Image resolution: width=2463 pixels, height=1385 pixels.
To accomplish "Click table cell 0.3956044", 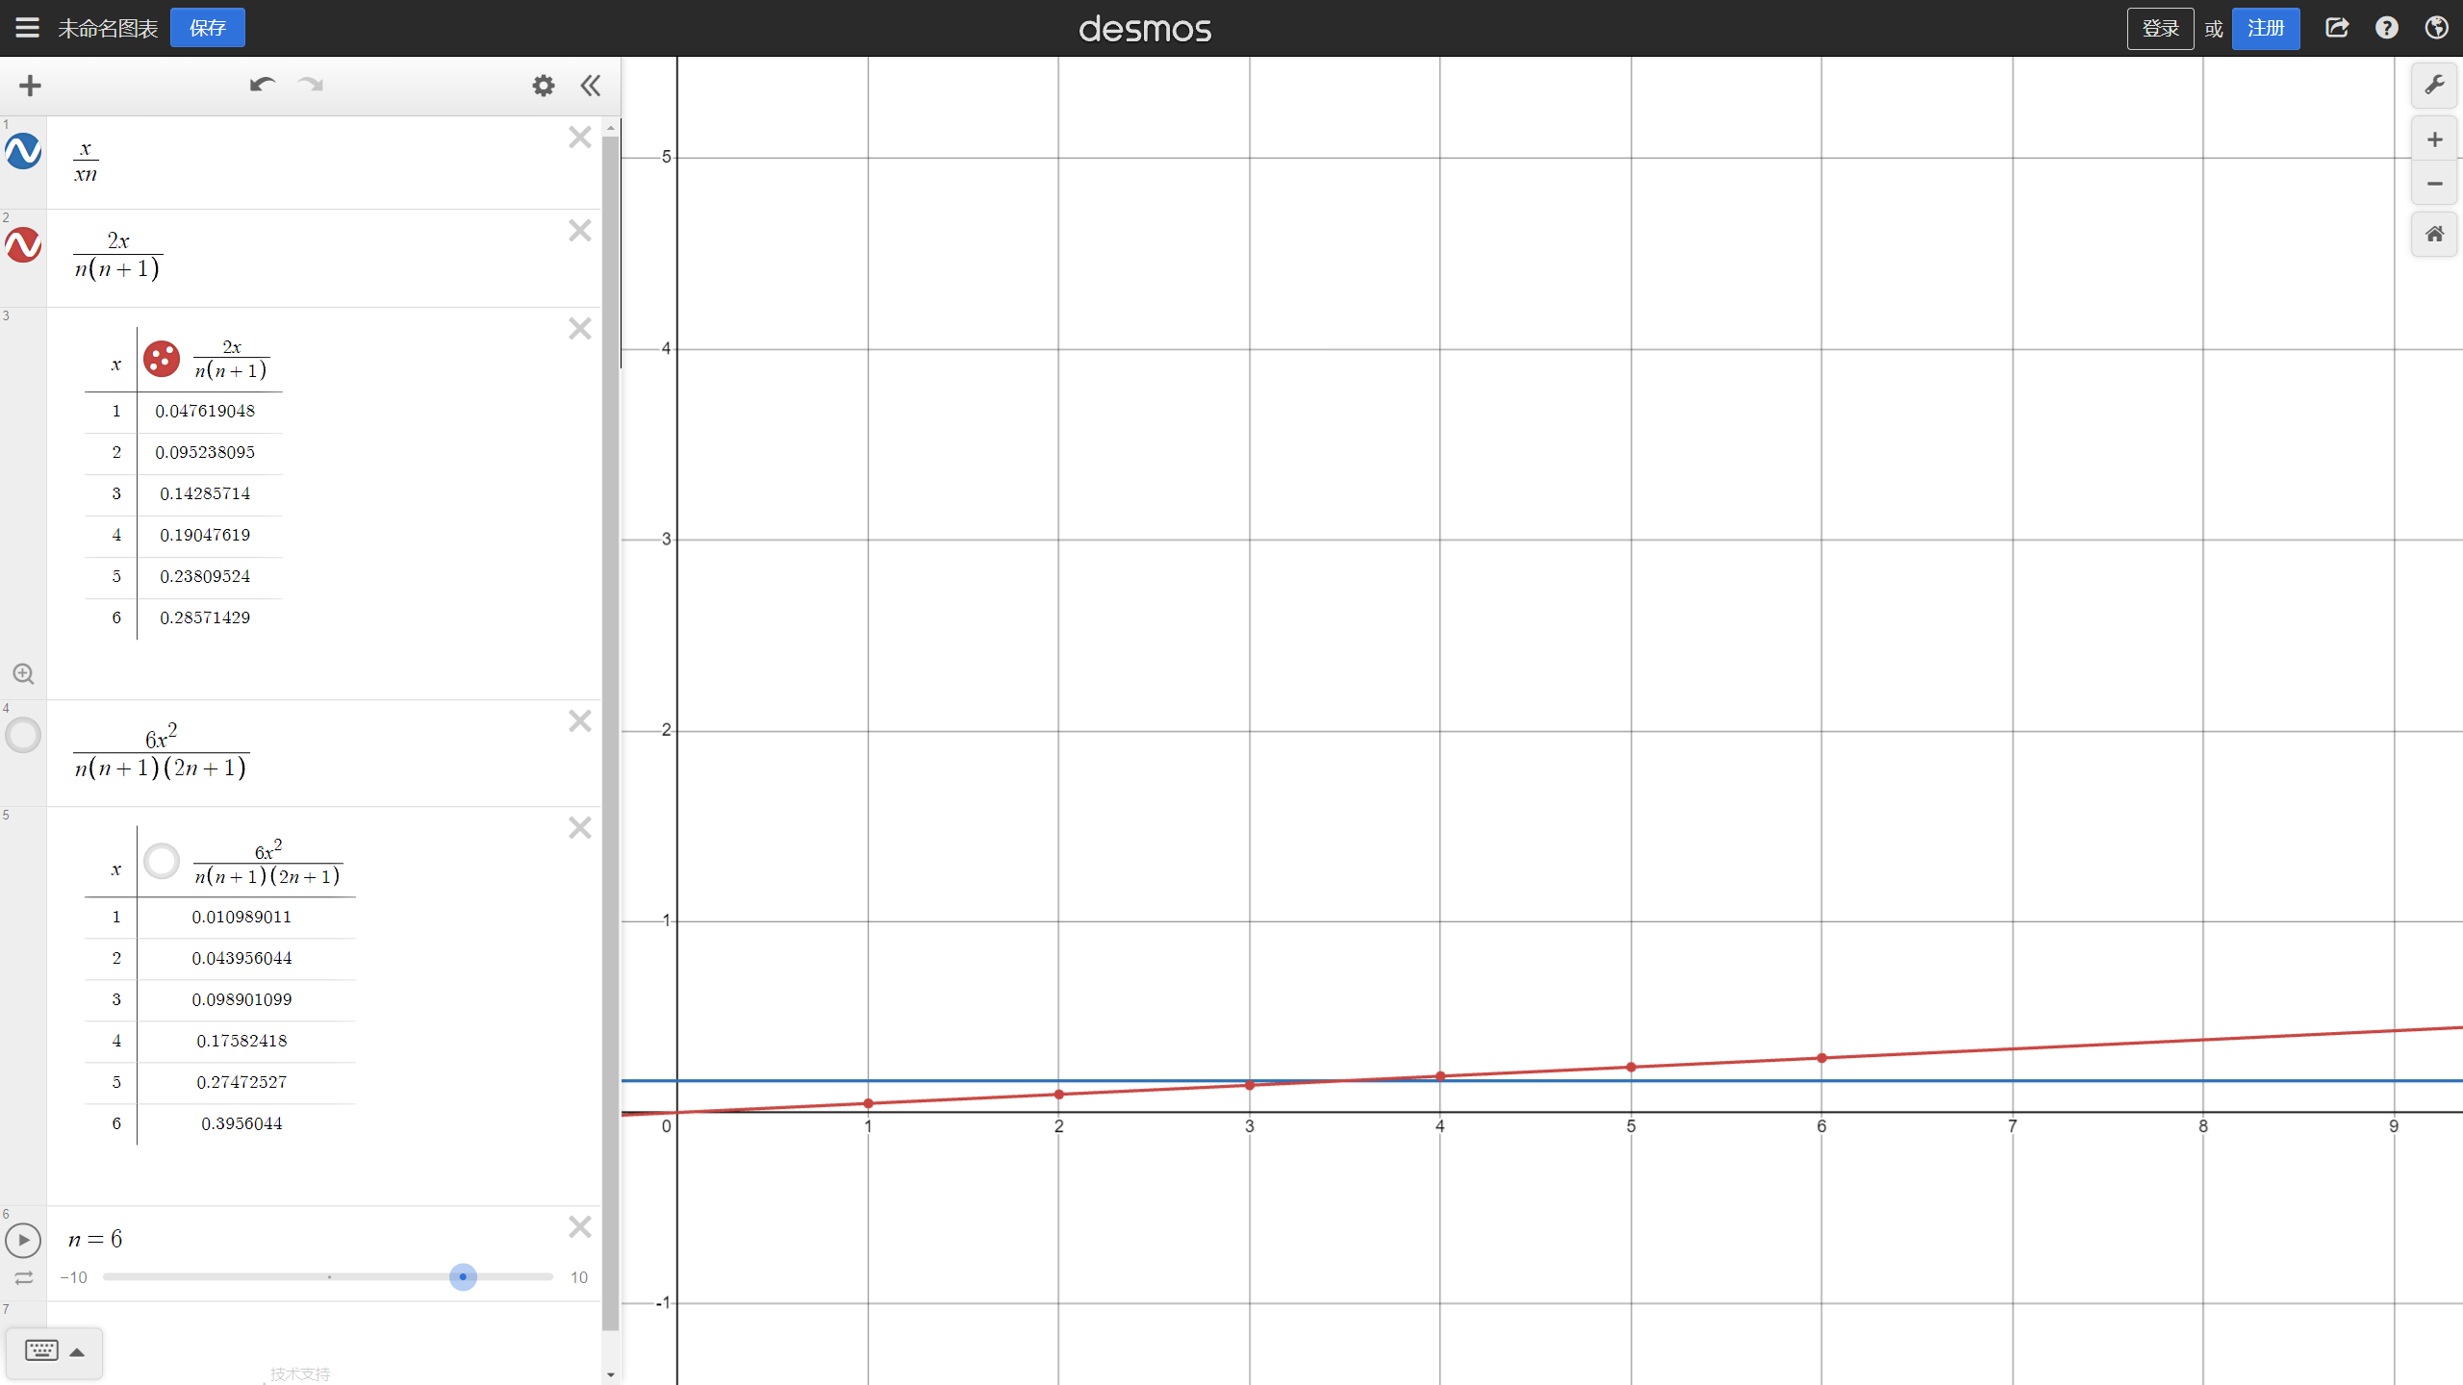I will [241, 1123].
